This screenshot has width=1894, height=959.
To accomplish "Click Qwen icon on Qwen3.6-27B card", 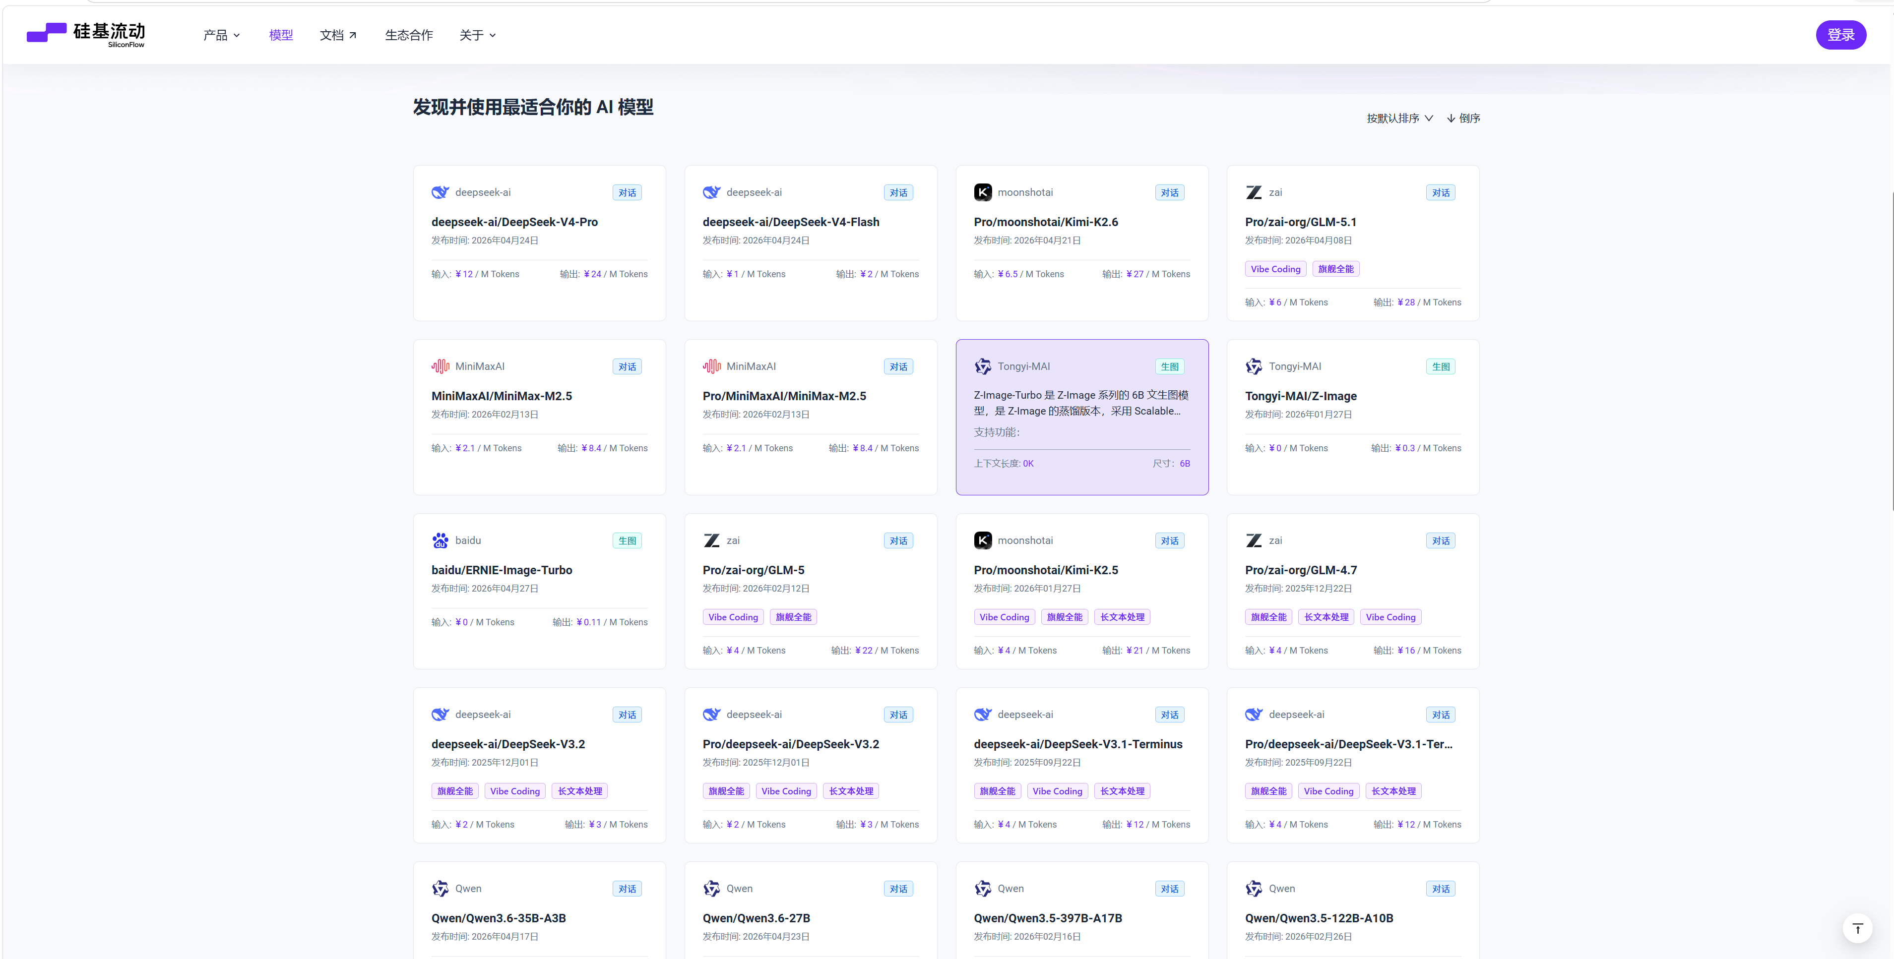I will [711, 889].
